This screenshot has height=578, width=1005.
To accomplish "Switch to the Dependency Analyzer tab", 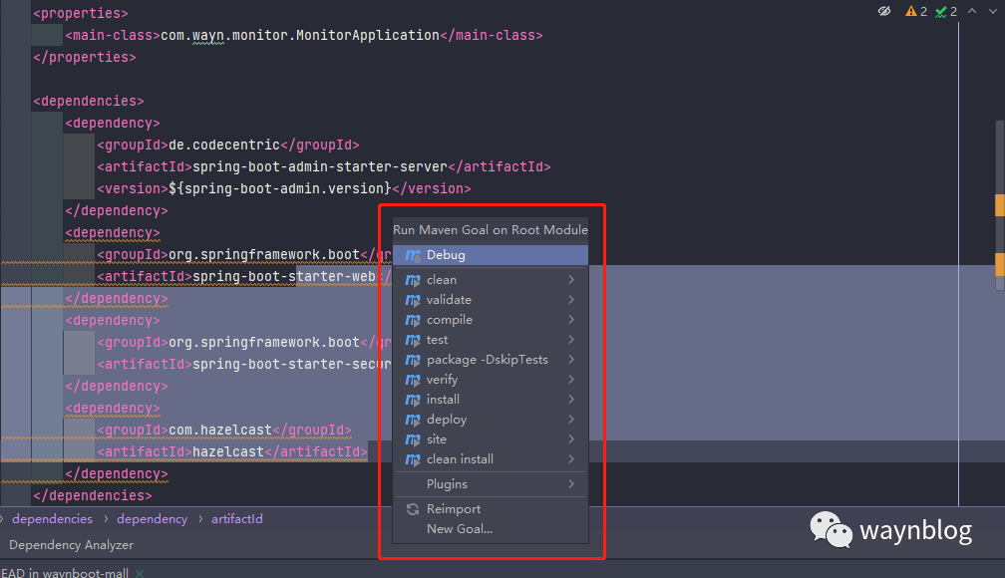I will pyautogui.click(x=71, y=545).
